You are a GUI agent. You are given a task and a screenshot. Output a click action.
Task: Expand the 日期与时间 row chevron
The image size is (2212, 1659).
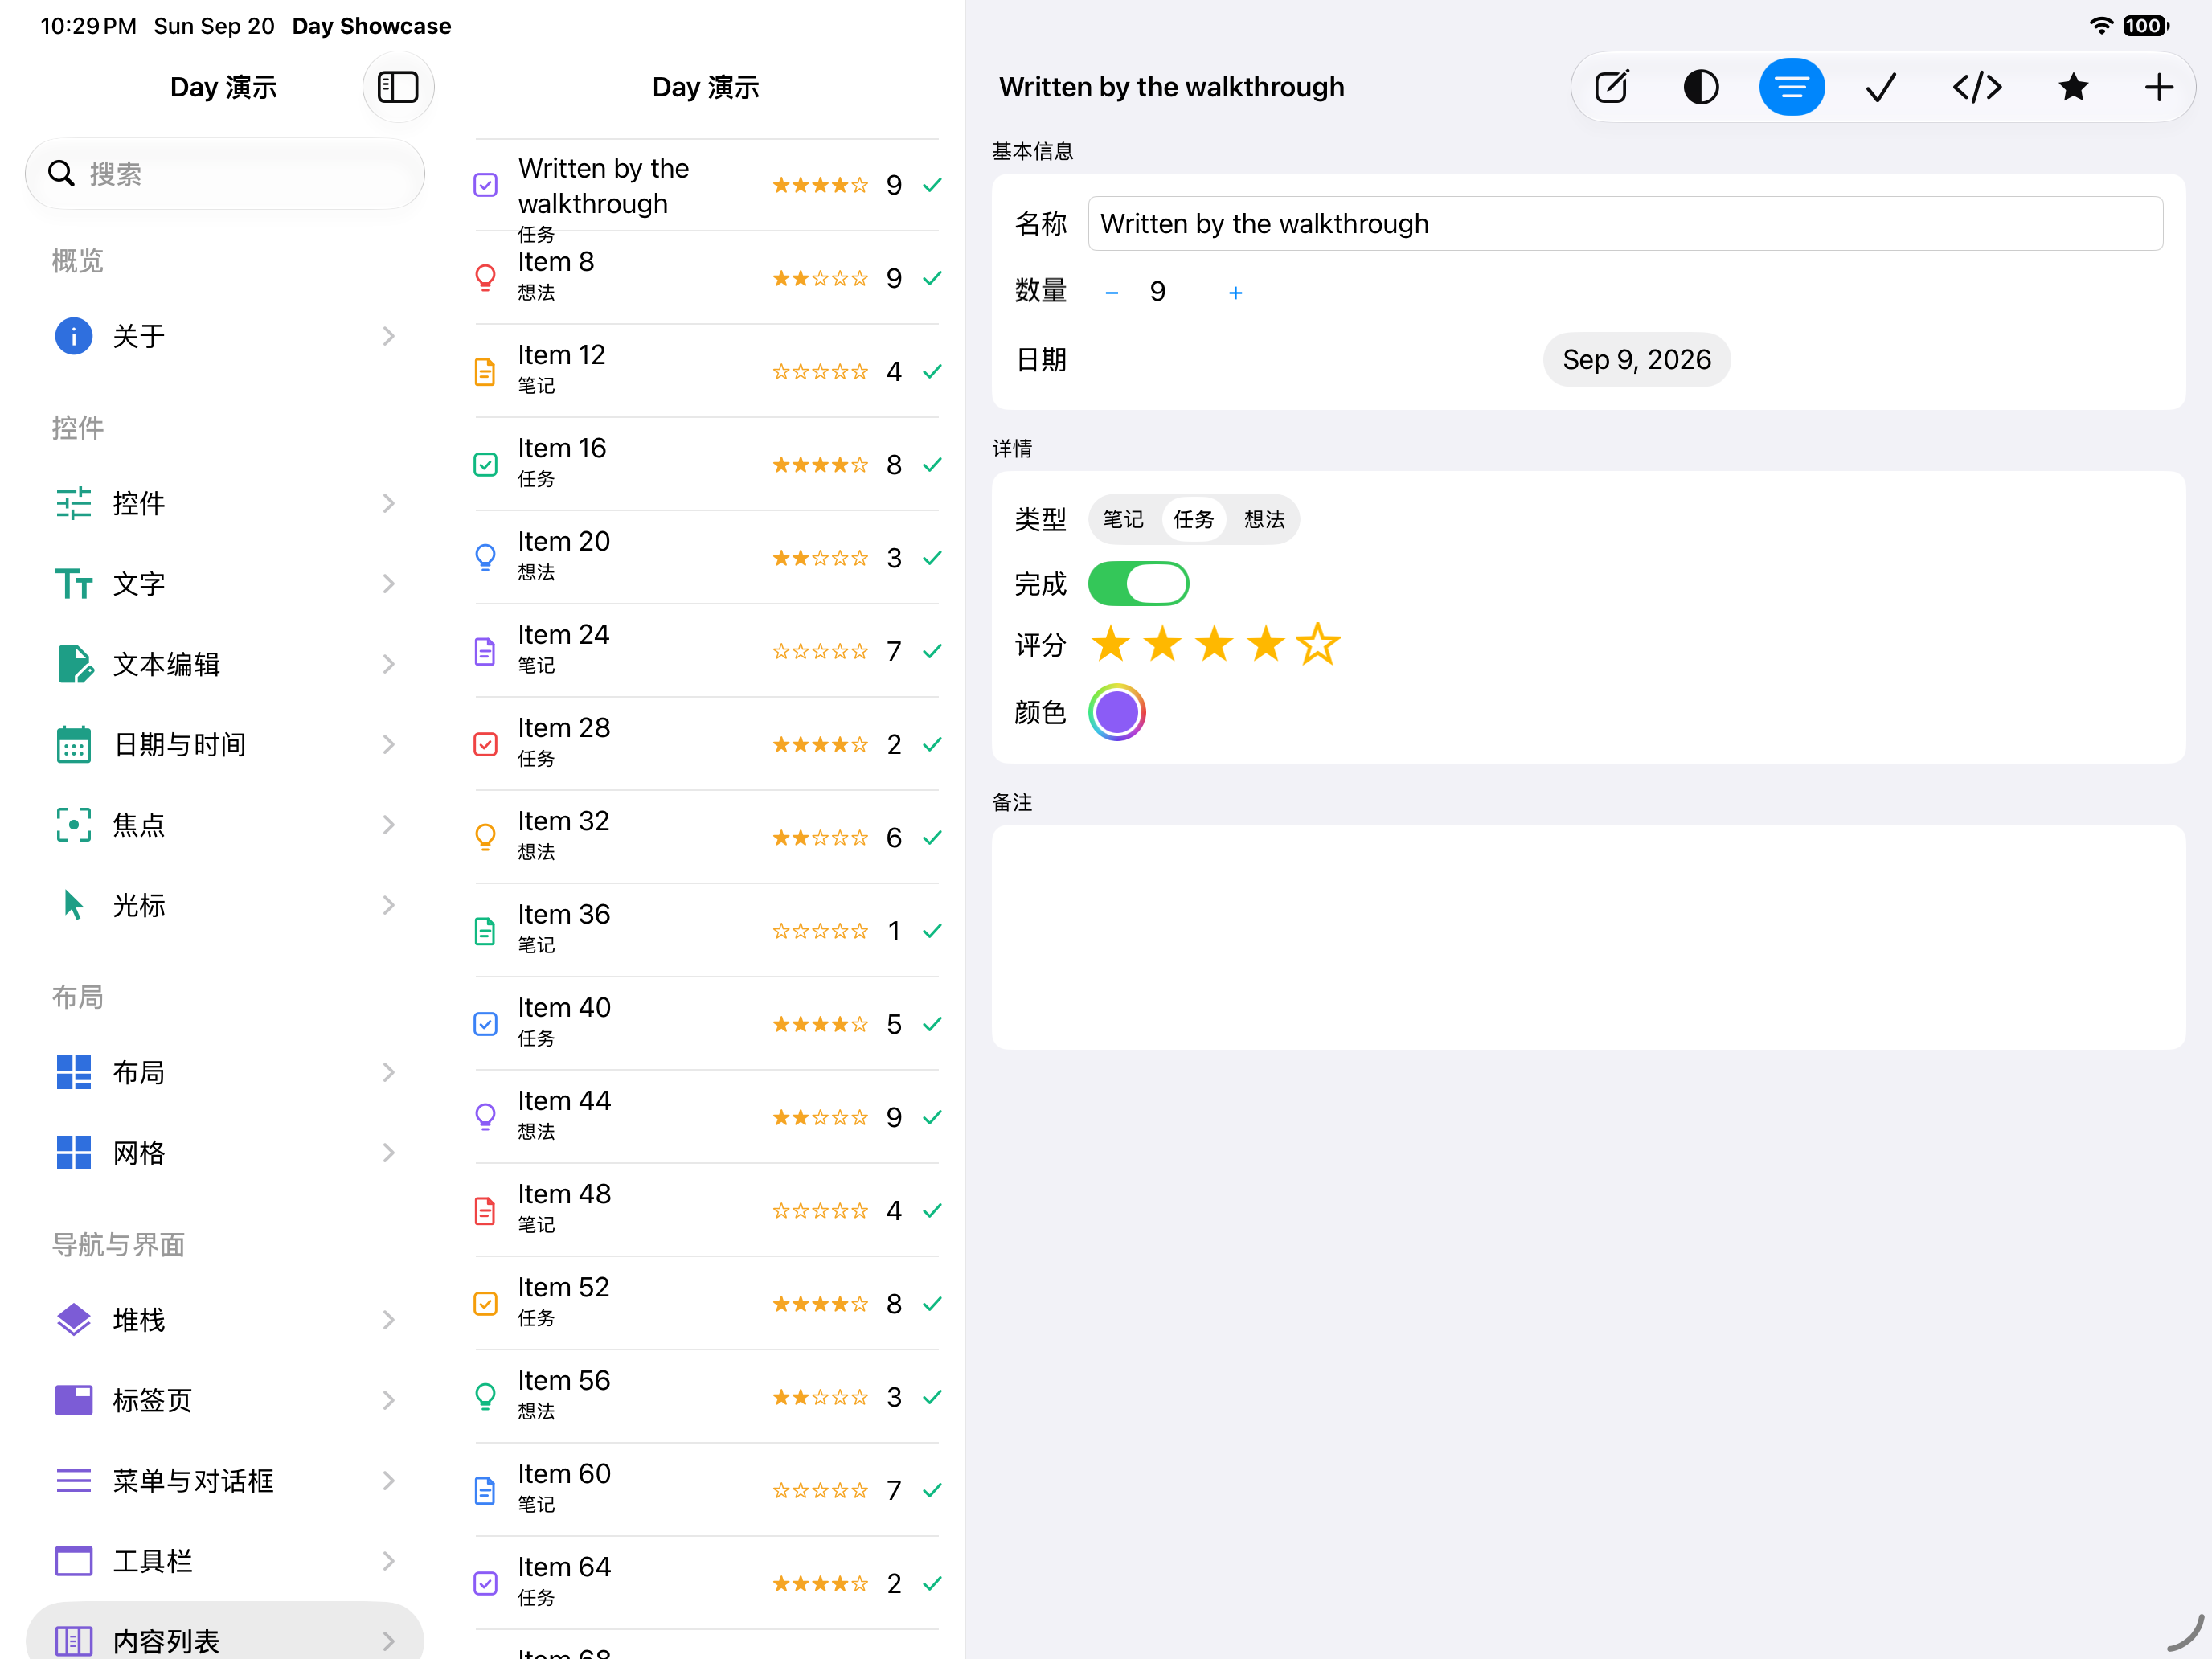pos(388,744)
